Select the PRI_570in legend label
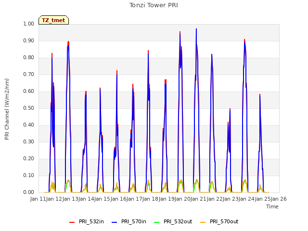 click(134, 221)
